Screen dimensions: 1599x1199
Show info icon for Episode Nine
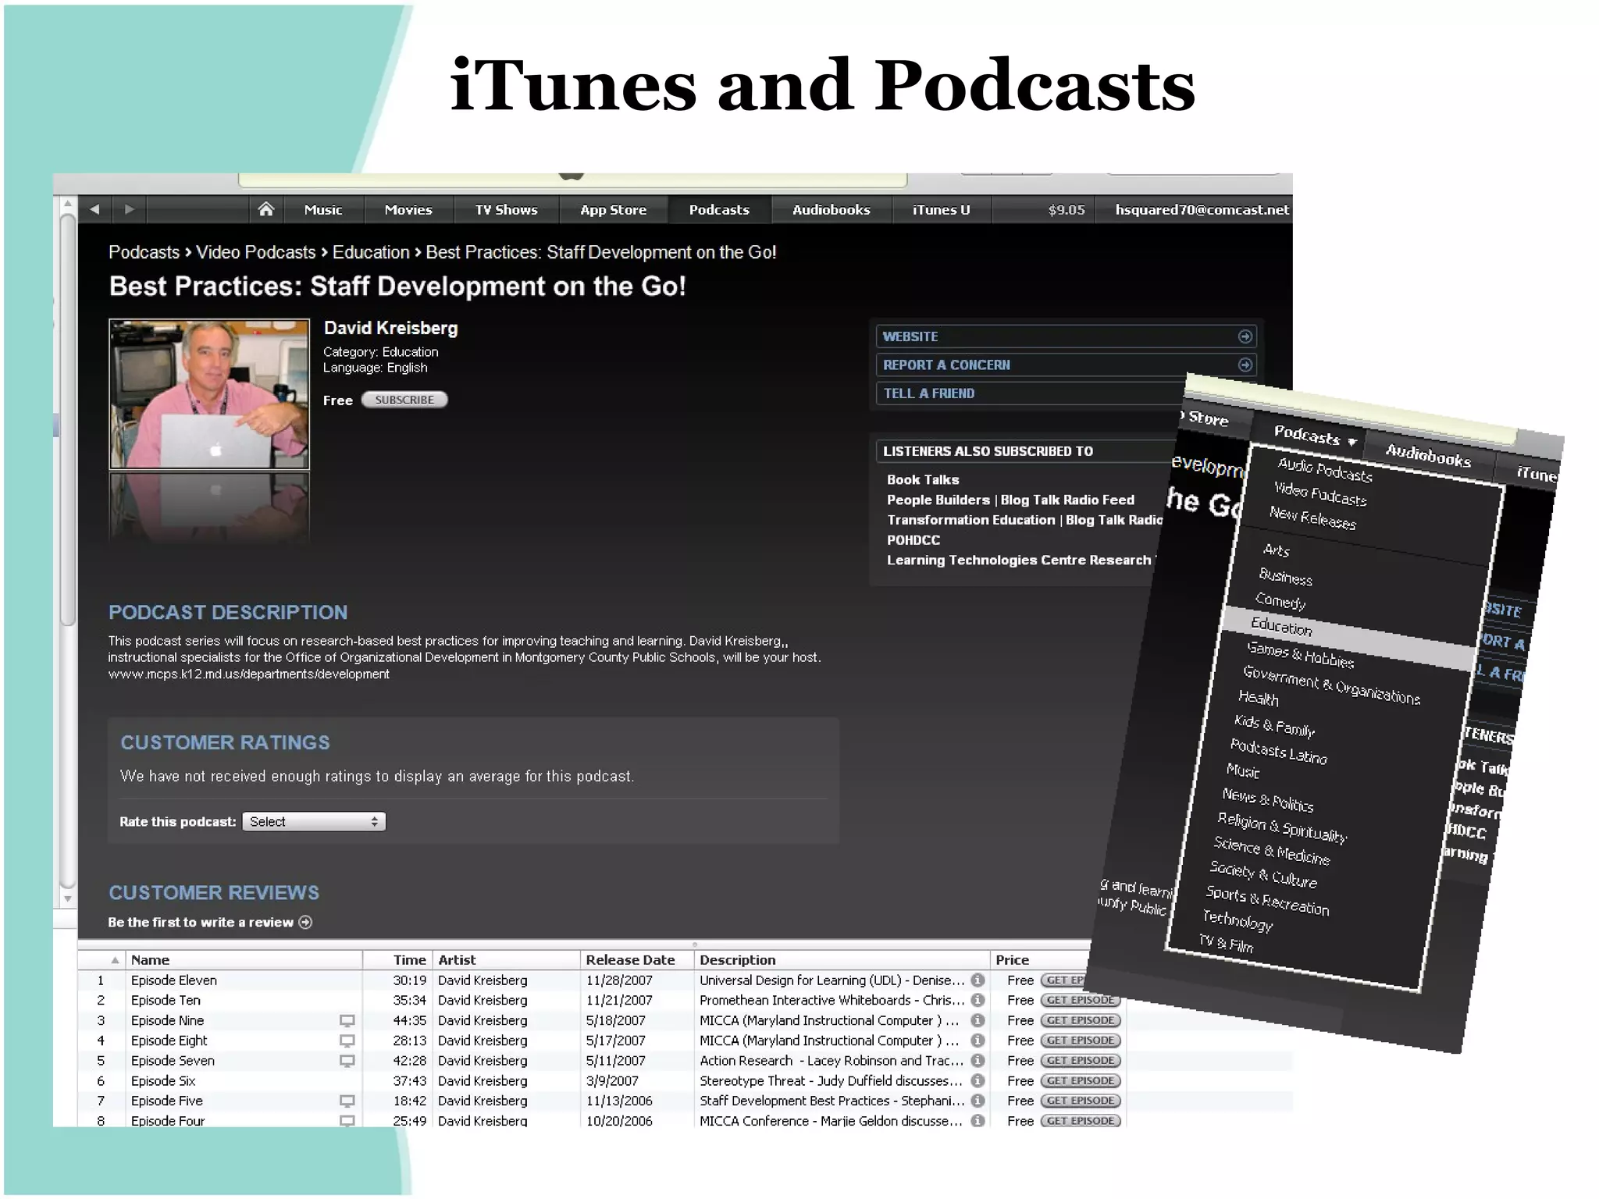978,1020
